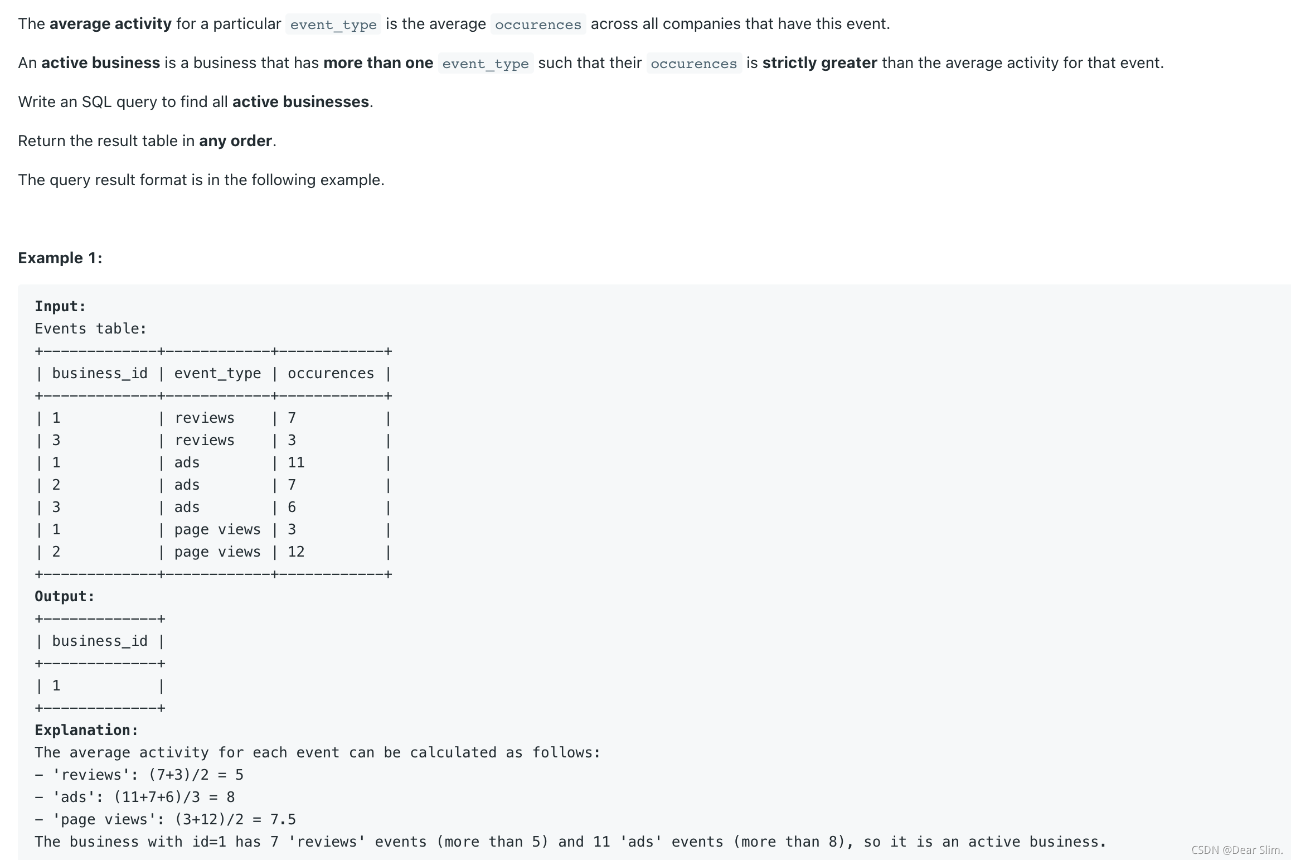The image size is (1291, 860).
Task: Click the "Explanation:" label
Action: 86,730
